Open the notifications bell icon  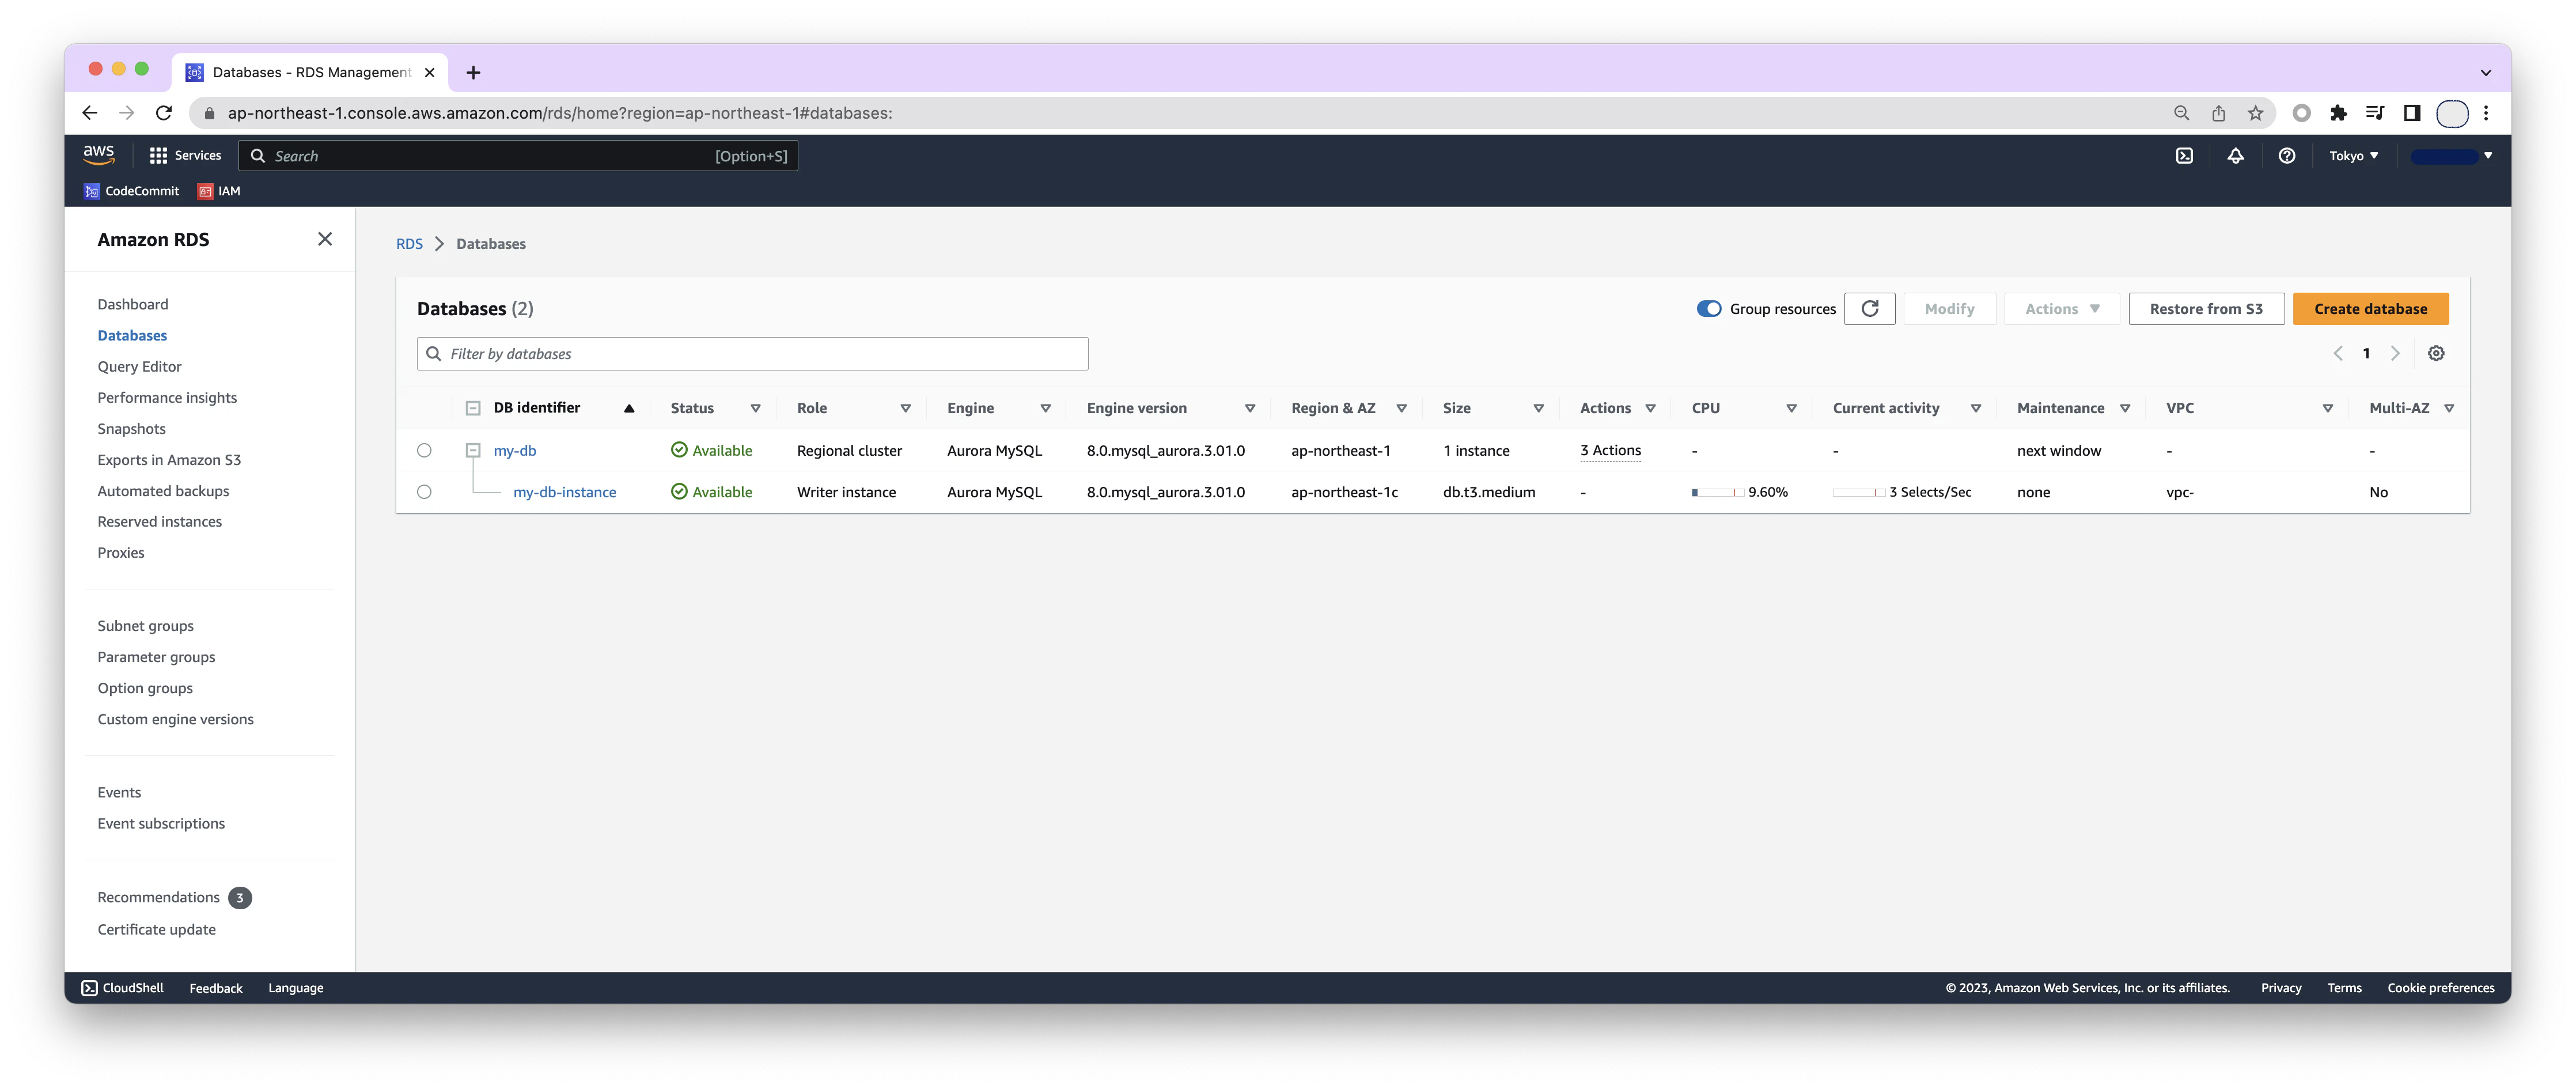pos(2235,156)
